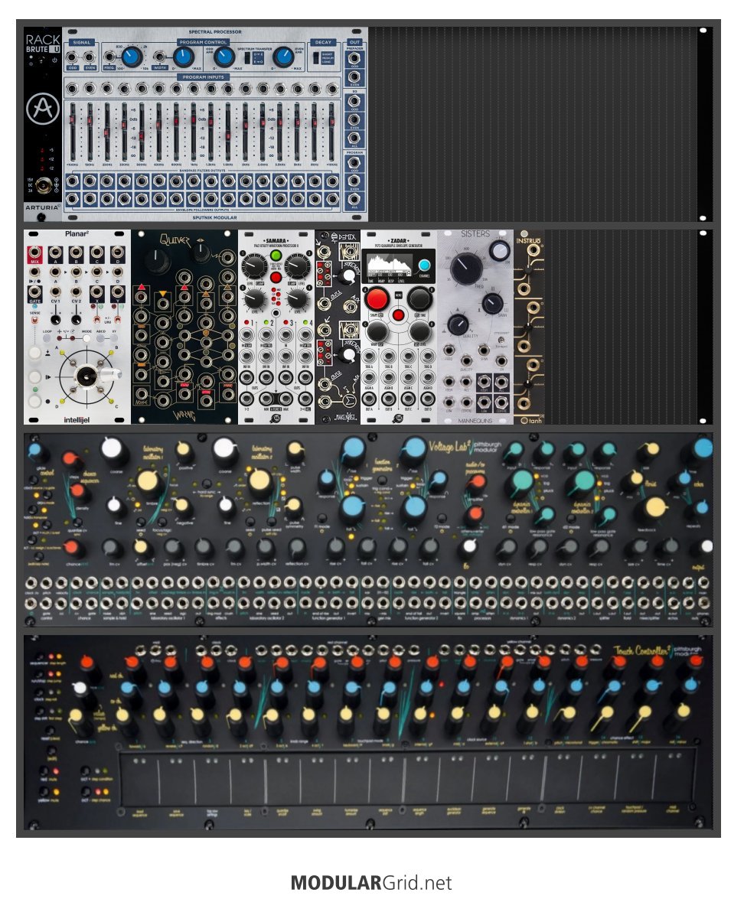Turn the Sisters white top-right knob
The width and height of the screenshot is (744, 899).
tap(500, 250)
